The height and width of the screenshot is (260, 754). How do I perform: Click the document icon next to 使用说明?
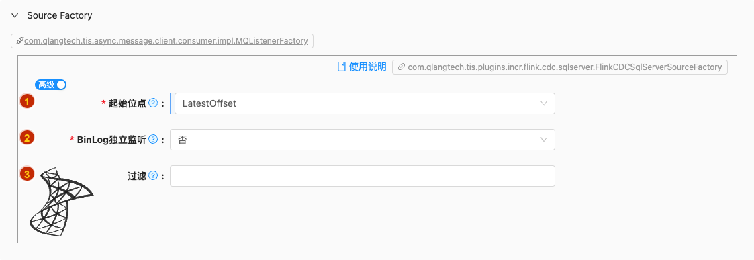click(x=342, y=67)
